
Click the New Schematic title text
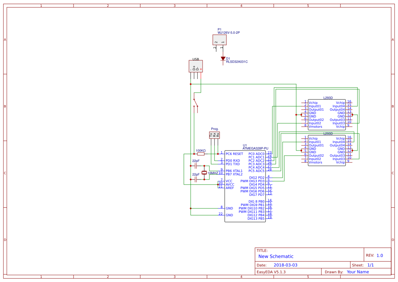pyautogui.click(x=277, y=256)
